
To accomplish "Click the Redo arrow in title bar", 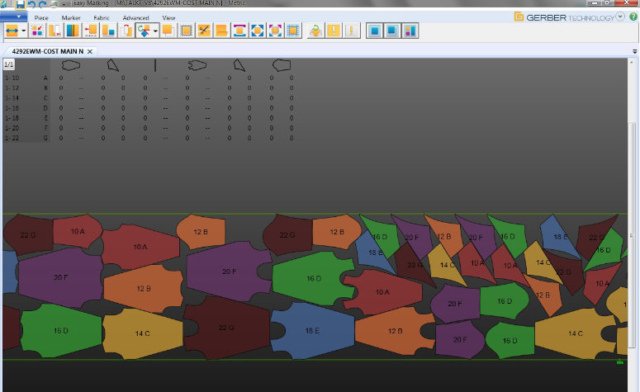I will 42,4.
